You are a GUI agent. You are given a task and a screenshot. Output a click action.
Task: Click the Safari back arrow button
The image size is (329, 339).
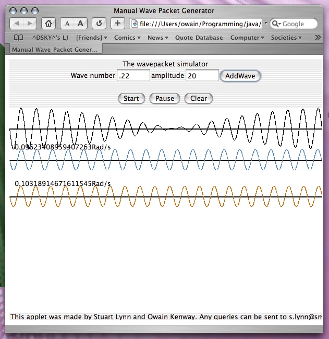click(x=17, y=24)
